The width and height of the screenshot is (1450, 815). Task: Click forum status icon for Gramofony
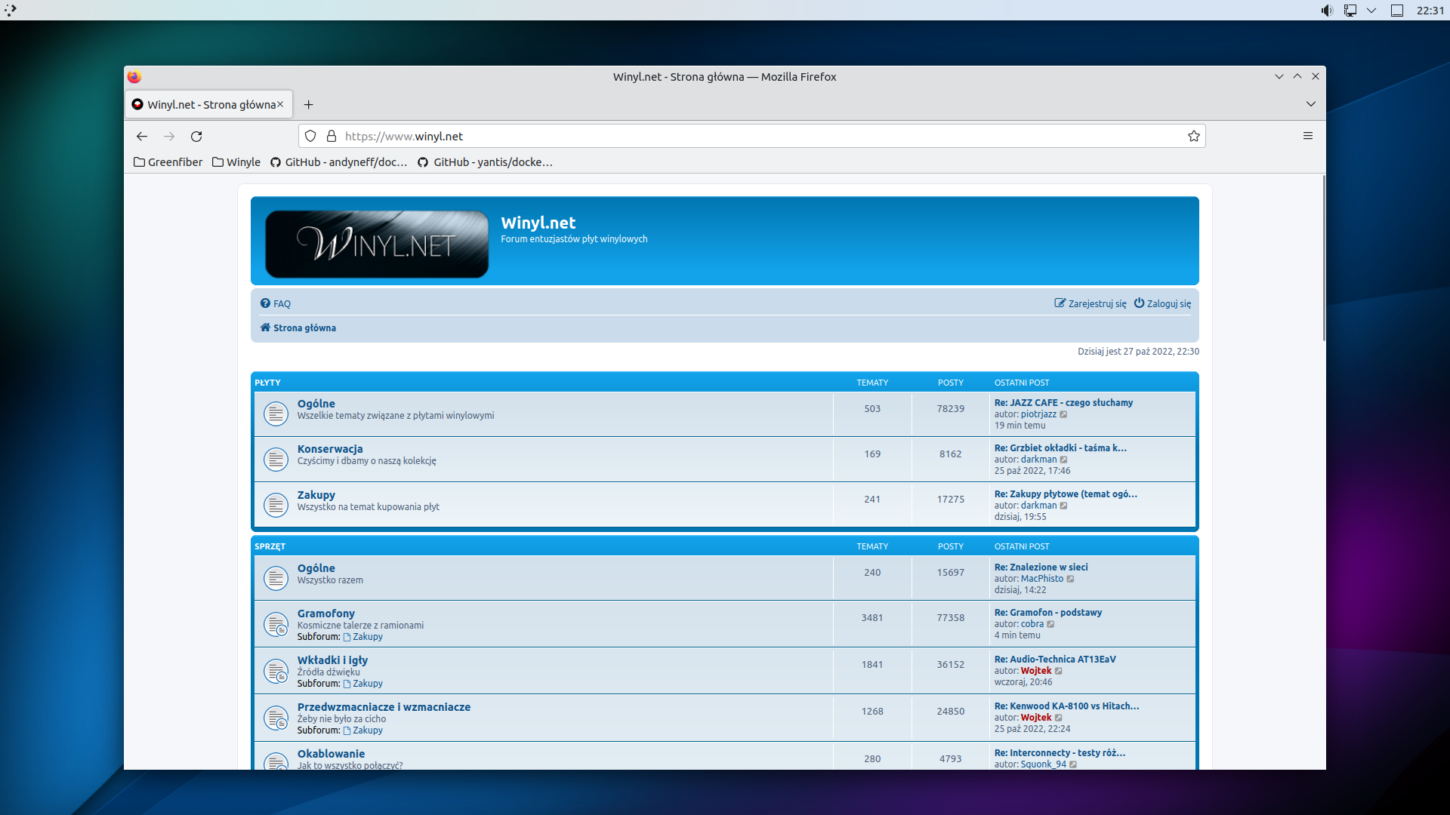click(276, 624)
